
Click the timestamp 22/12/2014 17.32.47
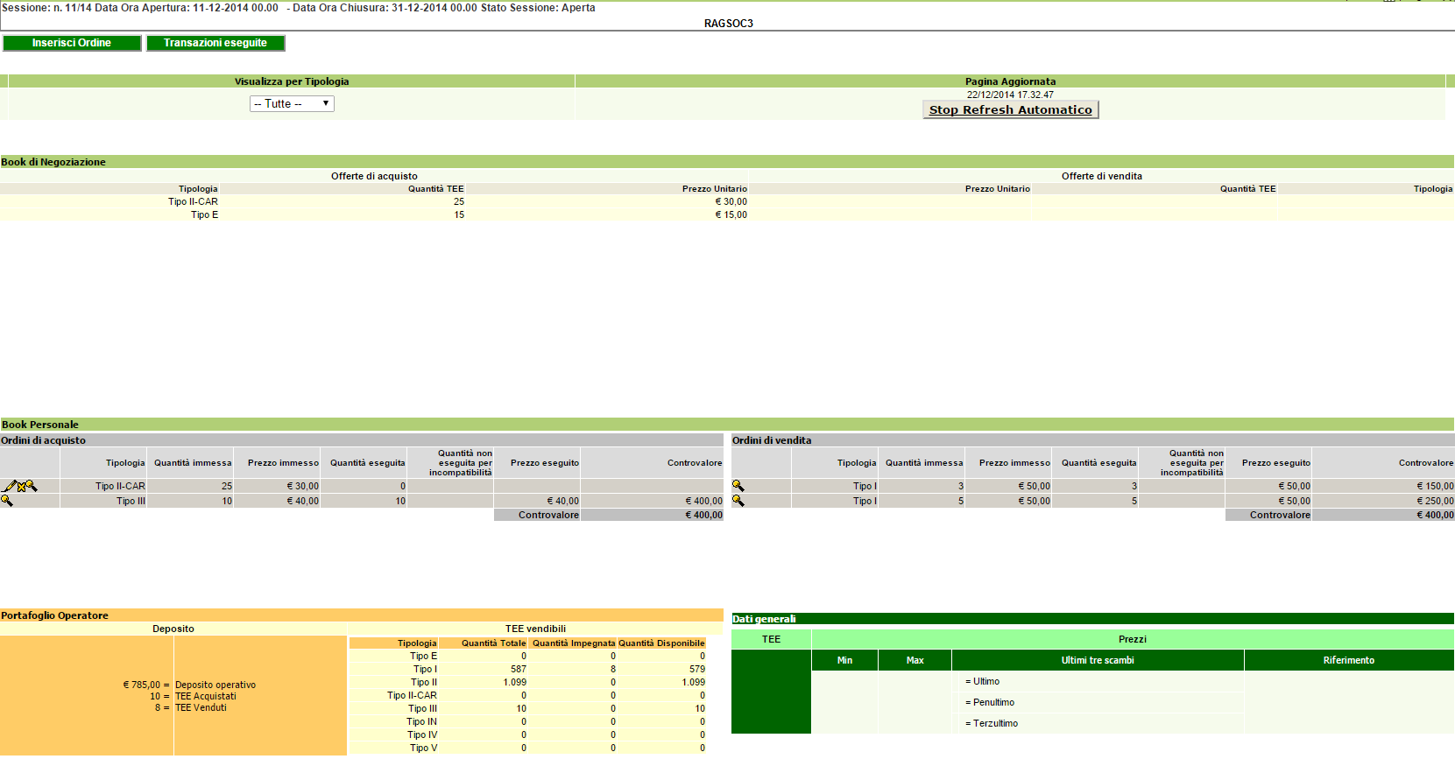click(x=1010, y=95)
